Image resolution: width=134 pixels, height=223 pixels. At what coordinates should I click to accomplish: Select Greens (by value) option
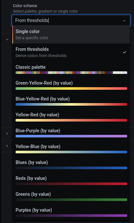coord(71,197)
